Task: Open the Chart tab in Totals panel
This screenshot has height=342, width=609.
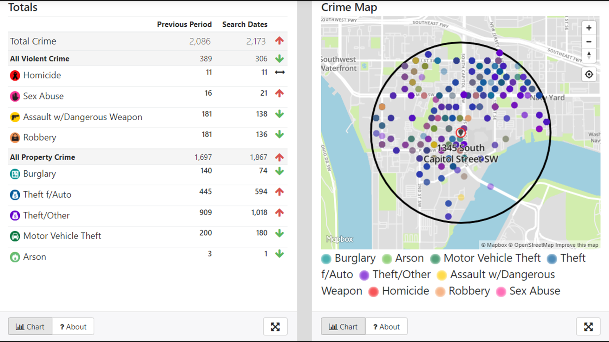Action: (30, 326)
